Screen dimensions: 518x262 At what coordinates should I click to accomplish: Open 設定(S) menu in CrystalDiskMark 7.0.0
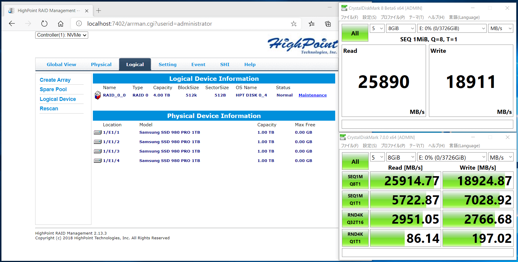coord(370,146)
